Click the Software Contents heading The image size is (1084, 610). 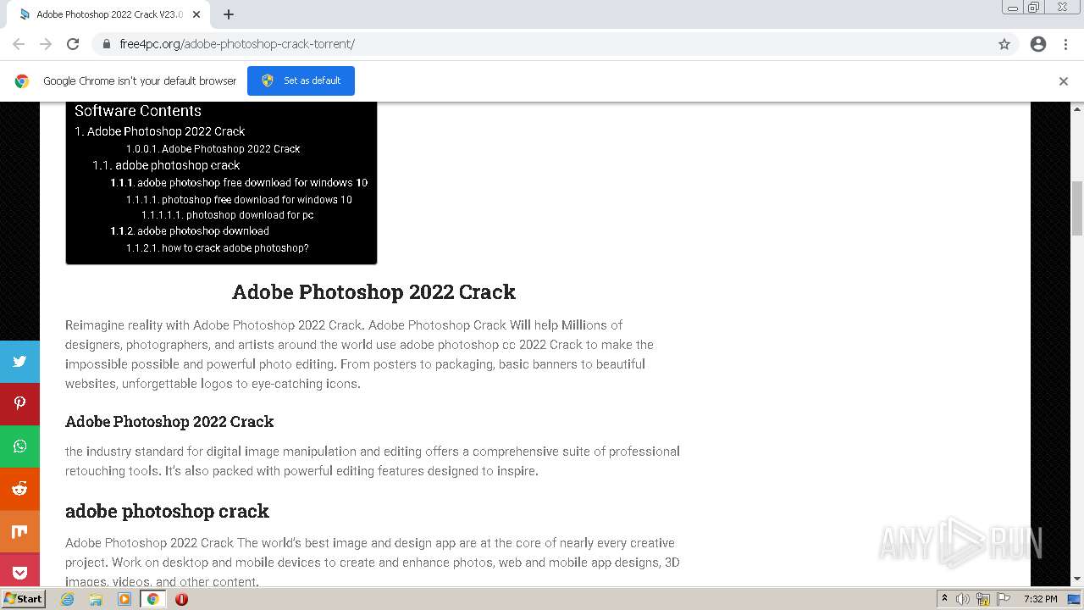point(138,111)
